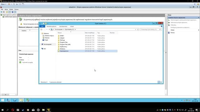Open the Widok menu in wbadmin console
The width and height of the screenshot is (200, 112).
(x=11, y=9)
